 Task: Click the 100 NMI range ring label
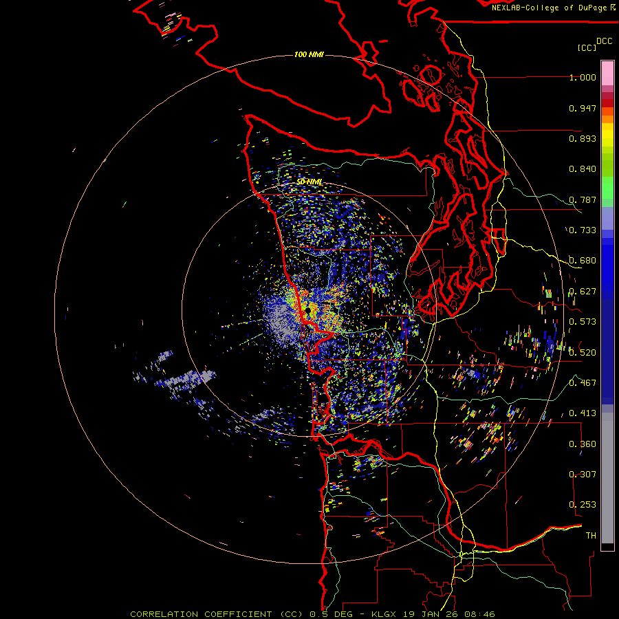[309, 54]
